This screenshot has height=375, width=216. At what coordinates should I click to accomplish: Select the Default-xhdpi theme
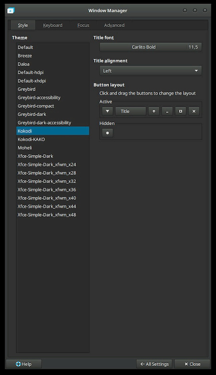coord(53,81)
